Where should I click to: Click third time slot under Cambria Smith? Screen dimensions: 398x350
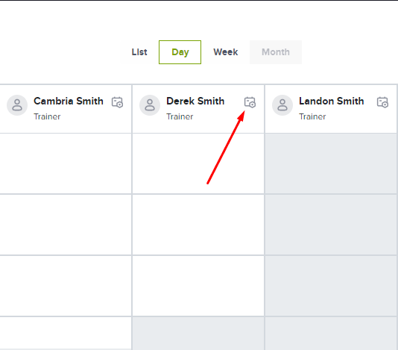[66, 286]
